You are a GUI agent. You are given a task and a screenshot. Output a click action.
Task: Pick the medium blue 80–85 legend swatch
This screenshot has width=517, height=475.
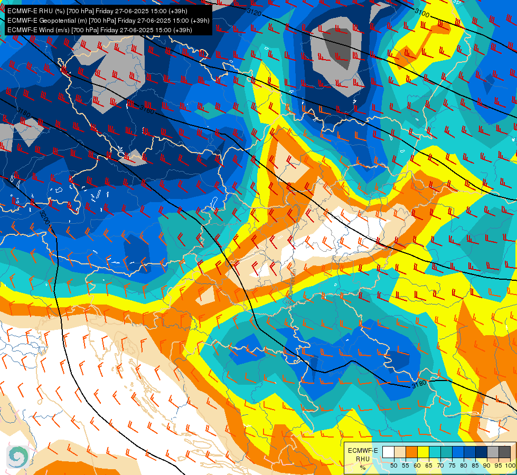(470, 452)
